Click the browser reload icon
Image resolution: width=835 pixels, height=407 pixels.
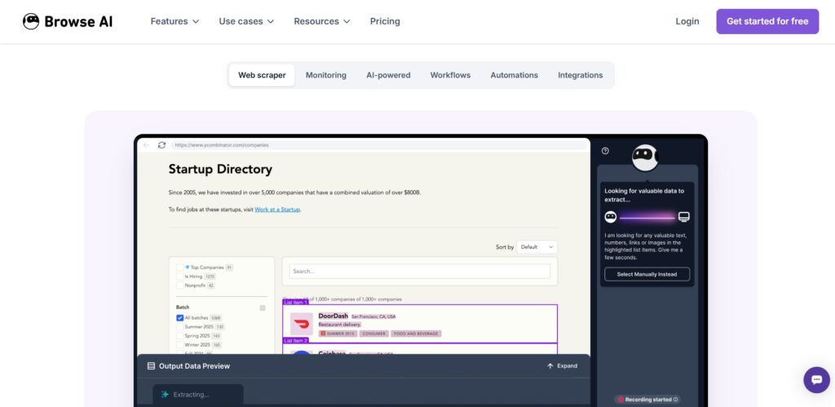pyautogui.click(x=162, y=145)
